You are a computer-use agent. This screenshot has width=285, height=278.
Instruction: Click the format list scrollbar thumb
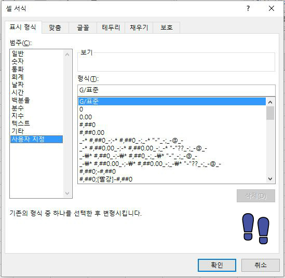click(270, 113)
